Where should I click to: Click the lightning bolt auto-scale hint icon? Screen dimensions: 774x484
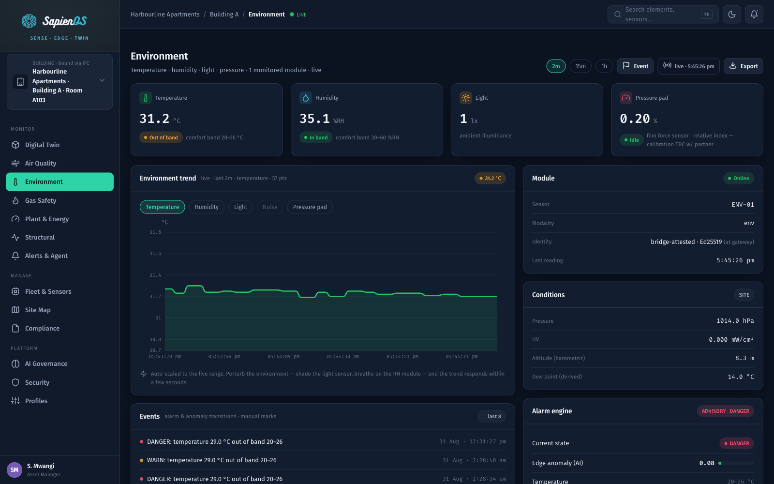tap(144, 374)
